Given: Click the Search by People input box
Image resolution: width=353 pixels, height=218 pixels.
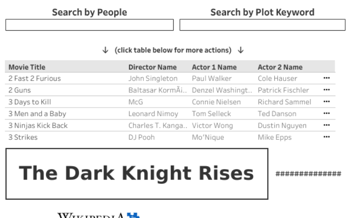Looking at the screenshot, I should click(x=90, y=25).
